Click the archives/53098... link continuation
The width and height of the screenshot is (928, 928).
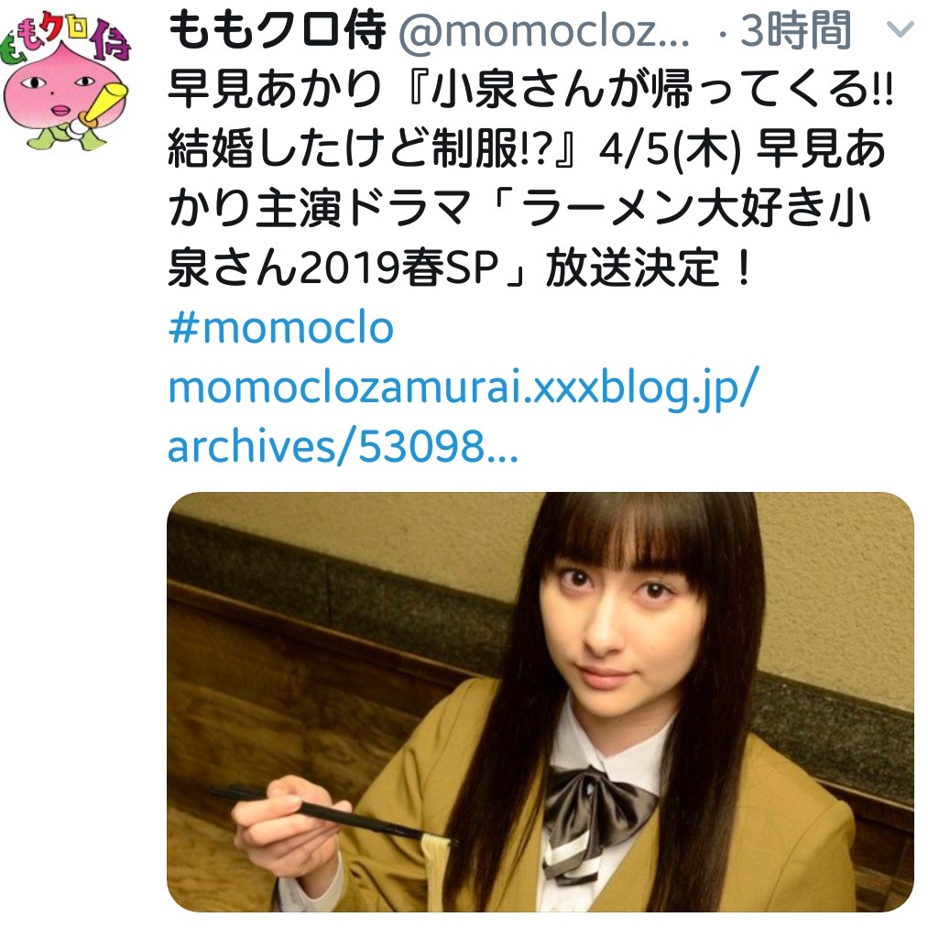tap(344, 445)
